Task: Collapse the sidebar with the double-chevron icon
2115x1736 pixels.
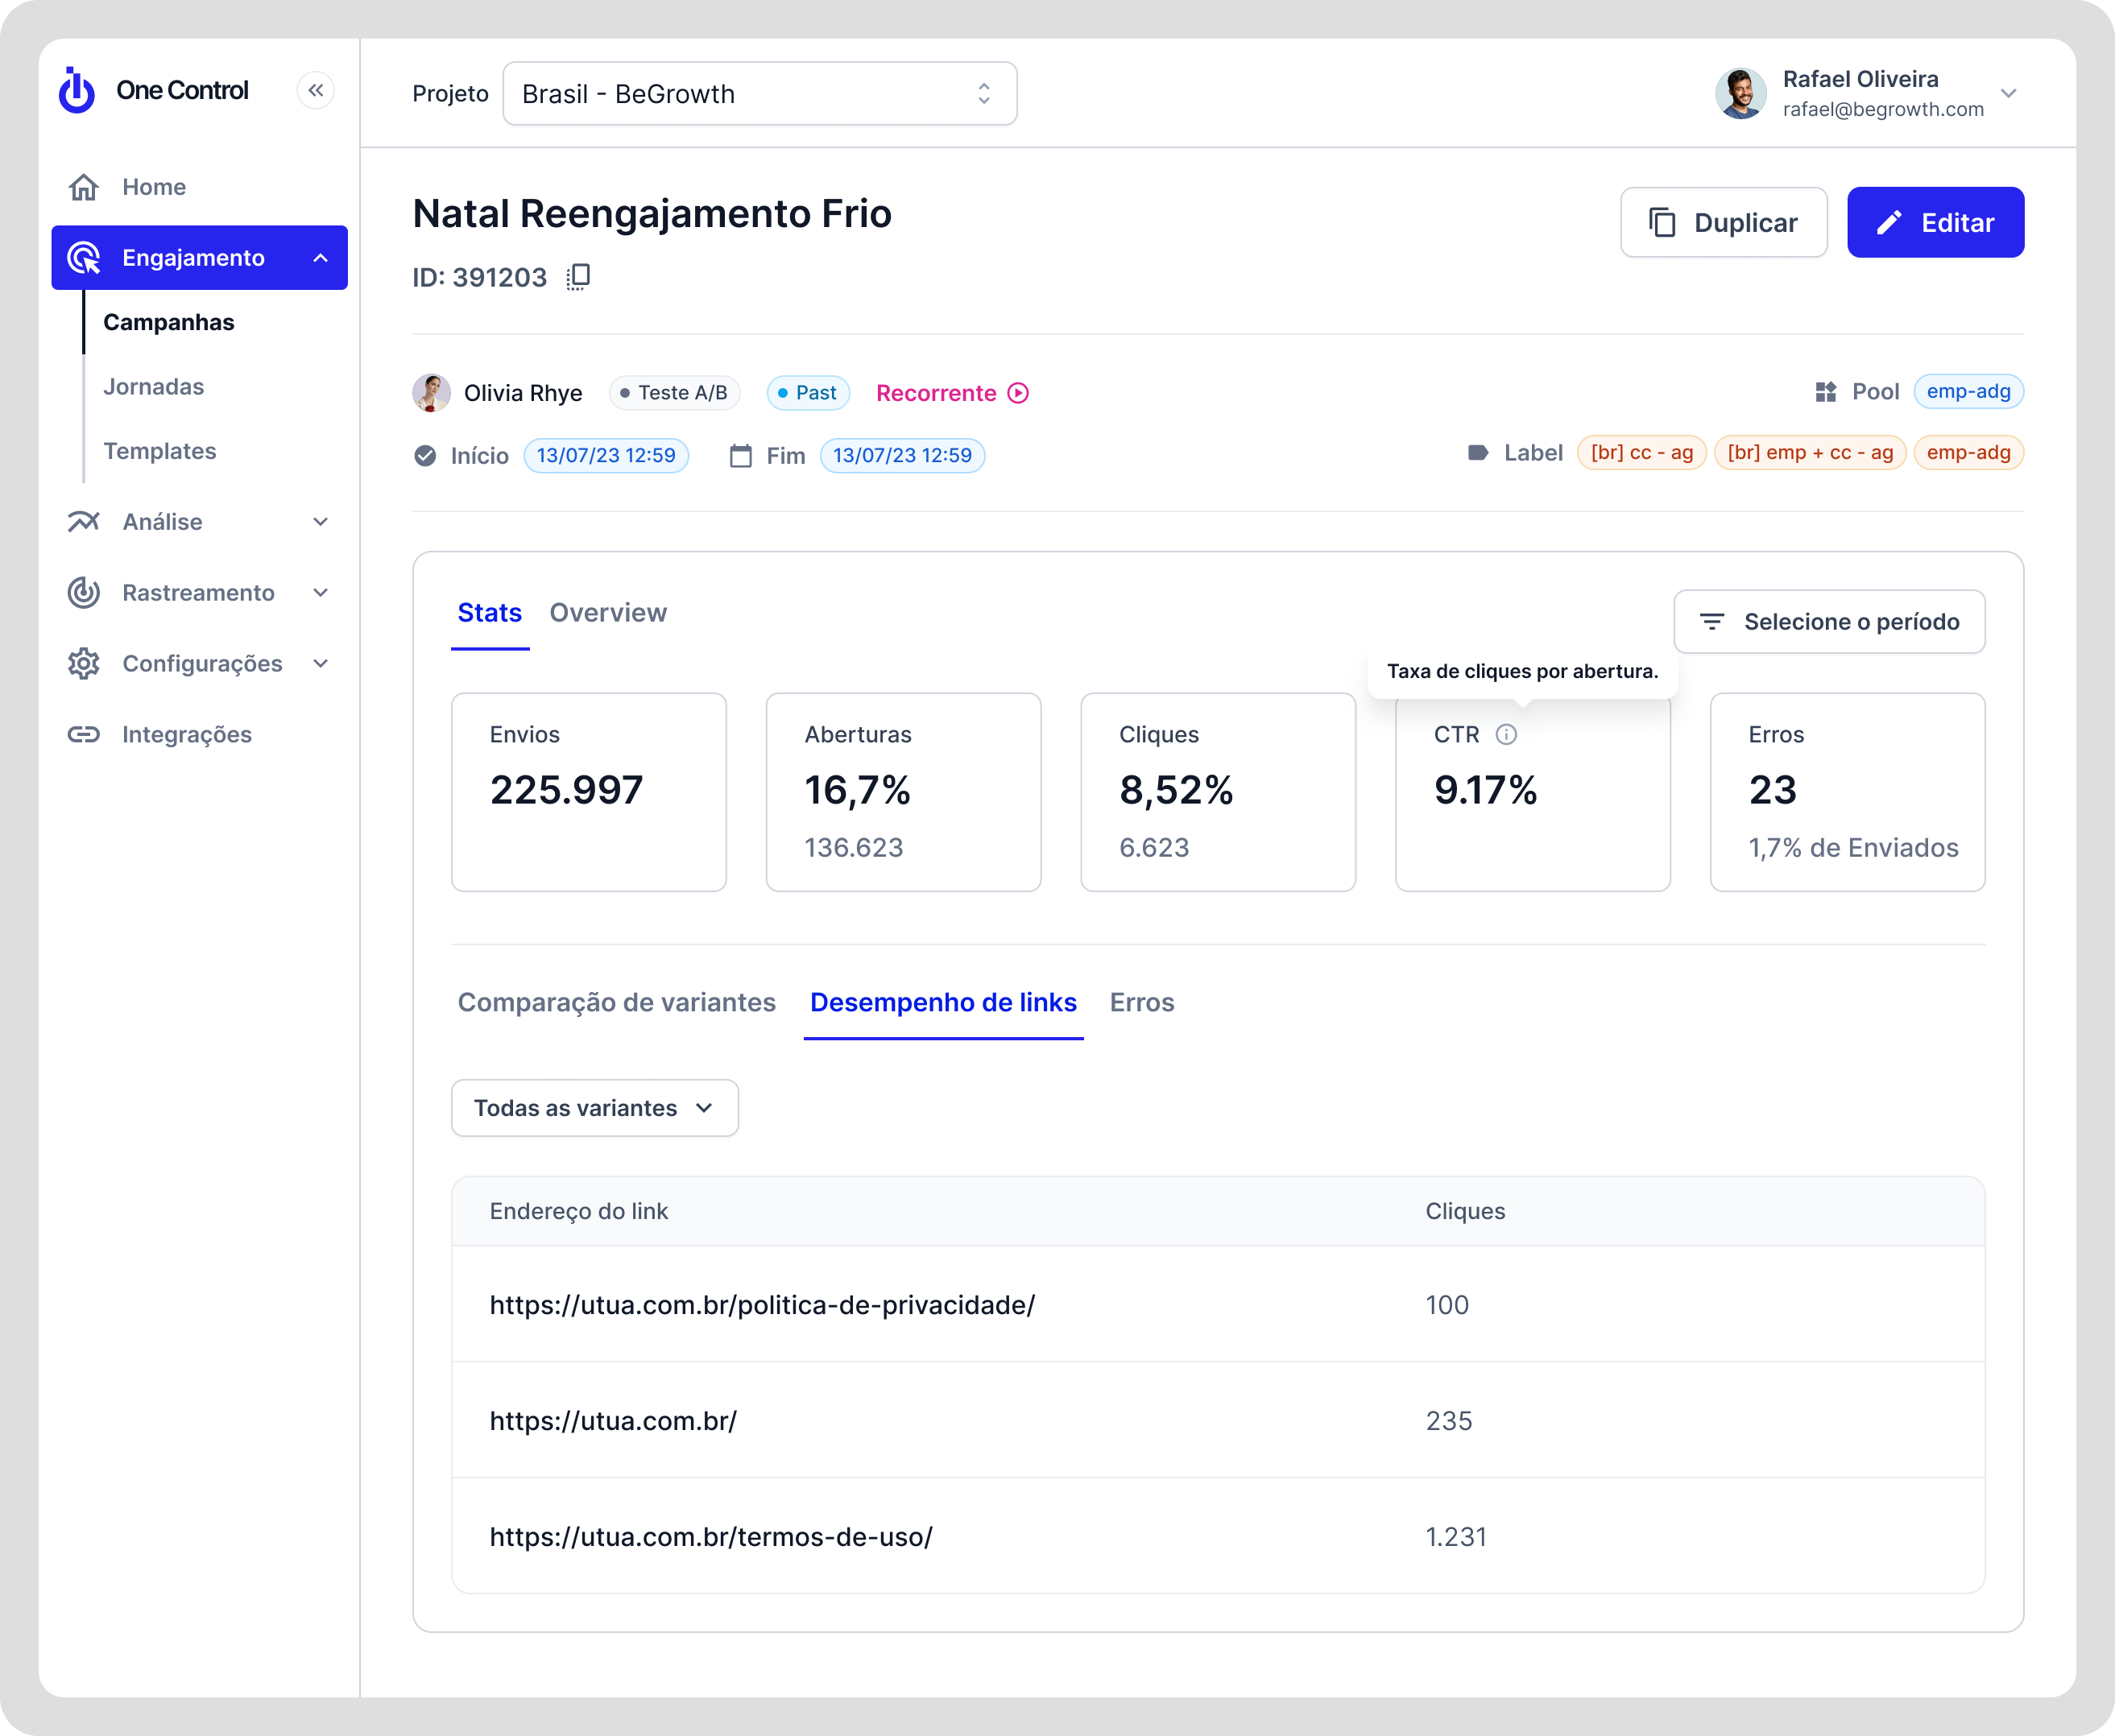Action: [x=316, y=91]
